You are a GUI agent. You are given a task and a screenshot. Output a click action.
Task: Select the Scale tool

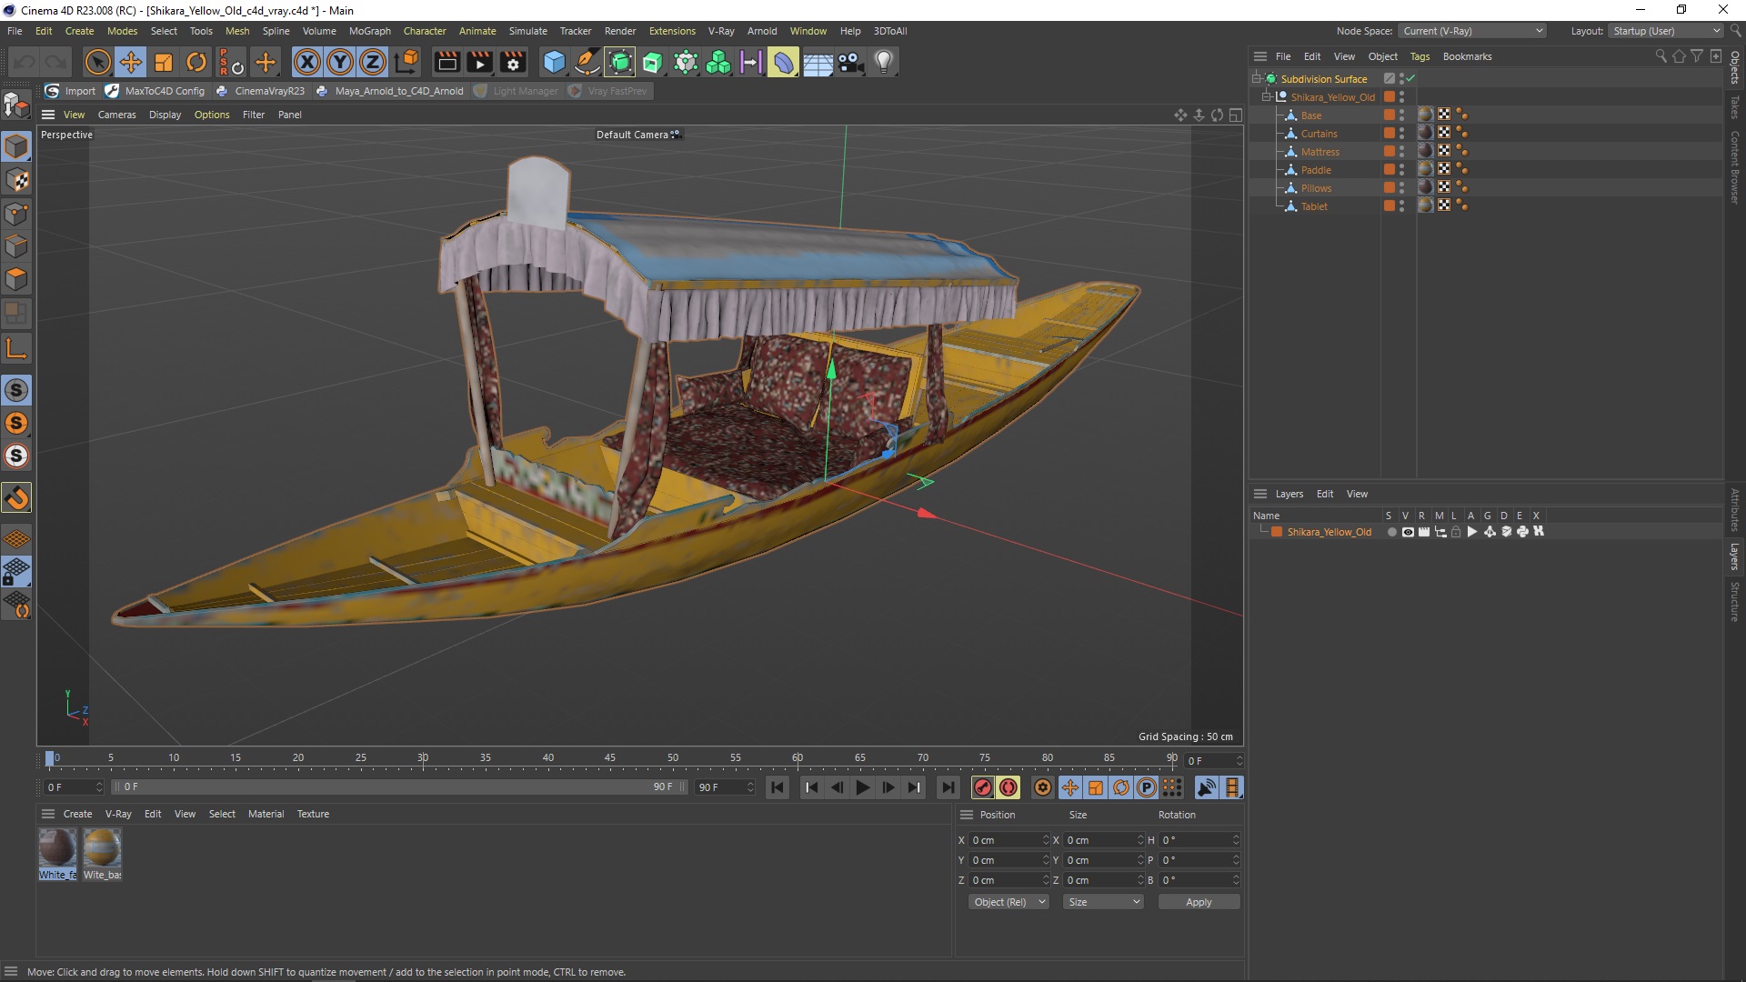coord(164,62)
